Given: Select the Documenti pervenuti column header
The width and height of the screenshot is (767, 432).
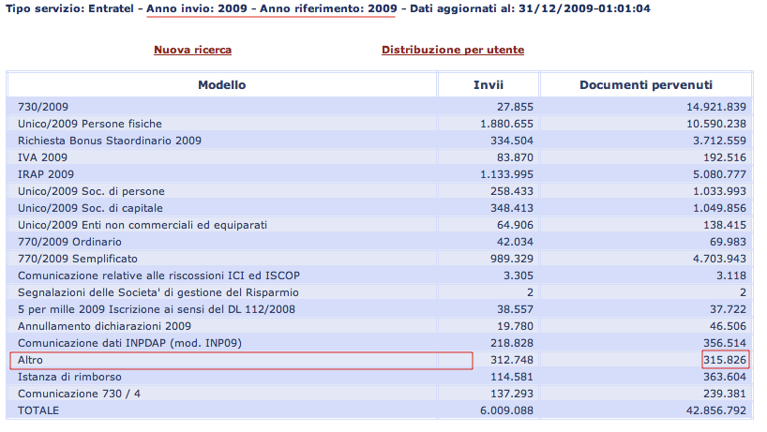Looking at the screenshot, I should pos(646,85).
